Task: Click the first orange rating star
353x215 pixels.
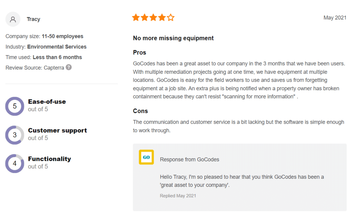Action: pos(136,18)
